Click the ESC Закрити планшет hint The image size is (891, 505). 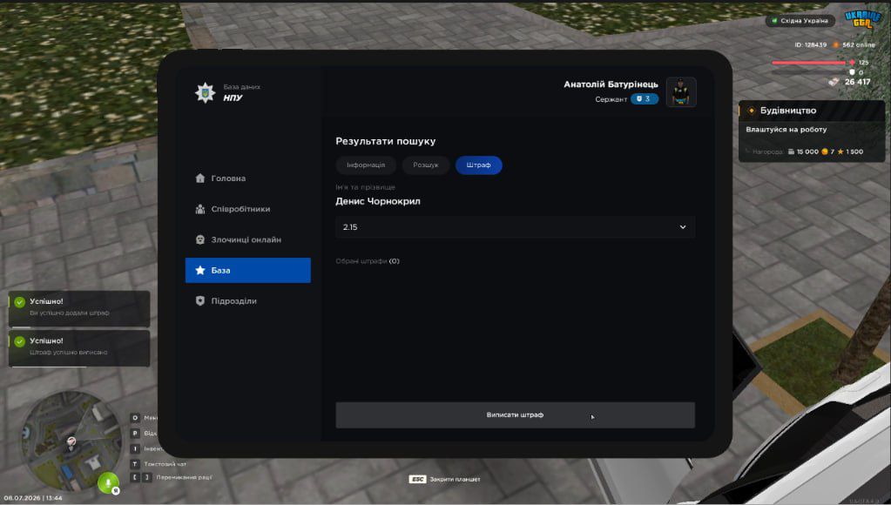[x=444, y=480]
